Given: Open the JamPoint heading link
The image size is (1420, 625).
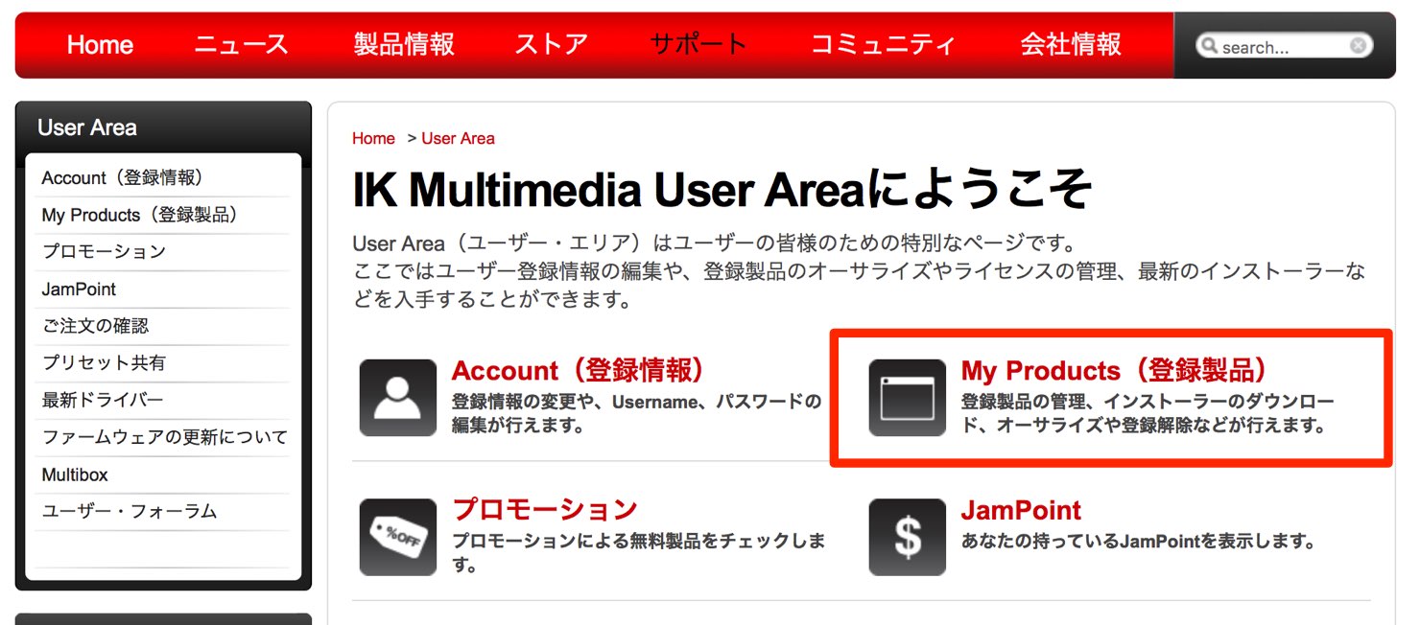Looking at the screenshot, I should (x=1021, y=510).
